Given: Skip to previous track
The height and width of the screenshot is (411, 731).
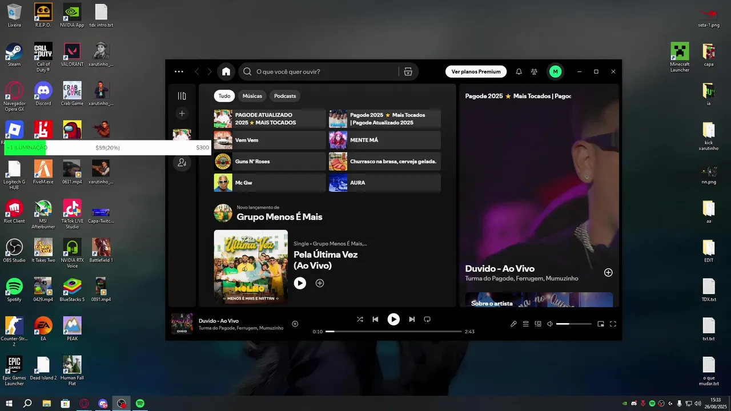Looking at the screenshot, I should point(375,319).
